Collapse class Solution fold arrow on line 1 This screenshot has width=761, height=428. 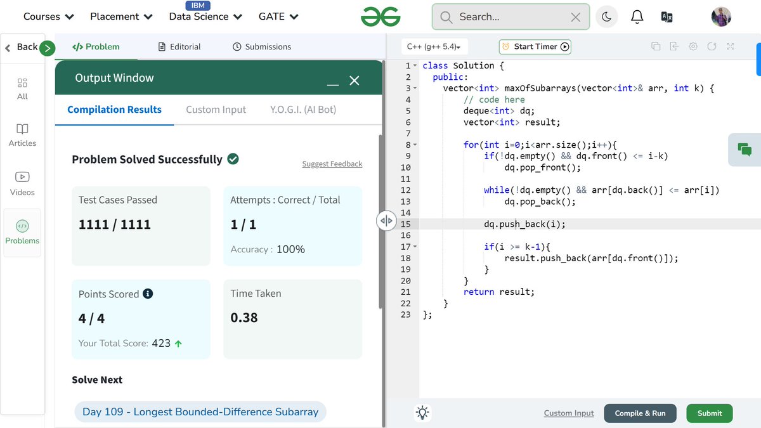pos(415,65)
